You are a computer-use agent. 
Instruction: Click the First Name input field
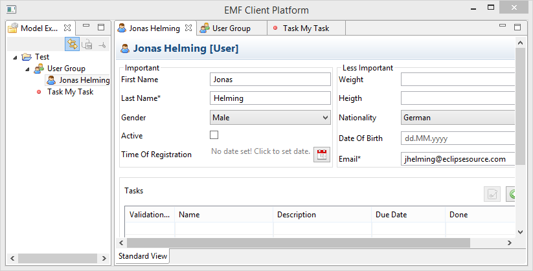tap(270, 80)
